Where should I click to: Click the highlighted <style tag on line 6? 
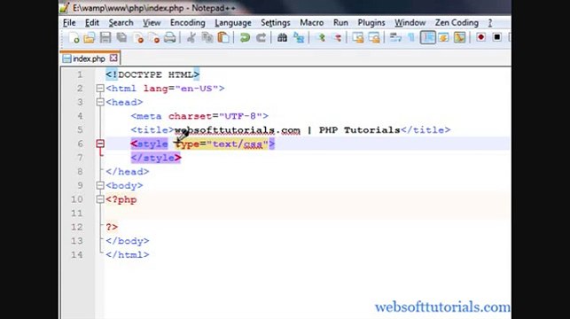click(x=150, y=144)
